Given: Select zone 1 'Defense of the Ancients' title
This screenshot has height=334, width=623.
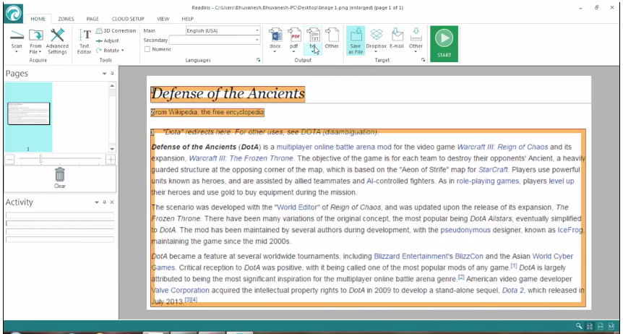Looking at the screenshot, I should [x=228, y=94].
